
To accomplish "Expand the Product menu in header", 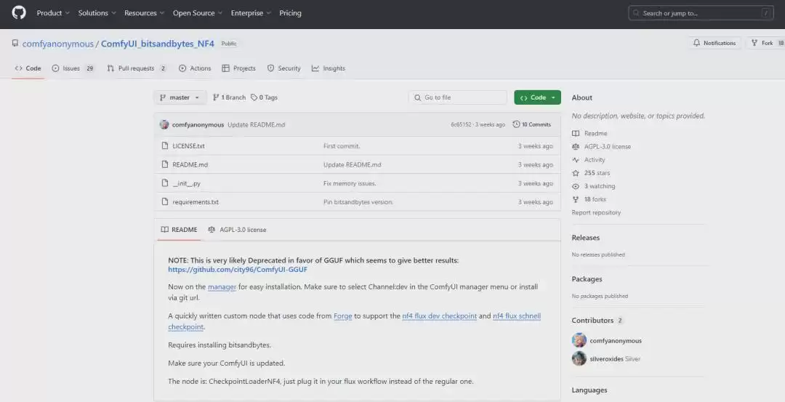I will [x=52, y=13].
